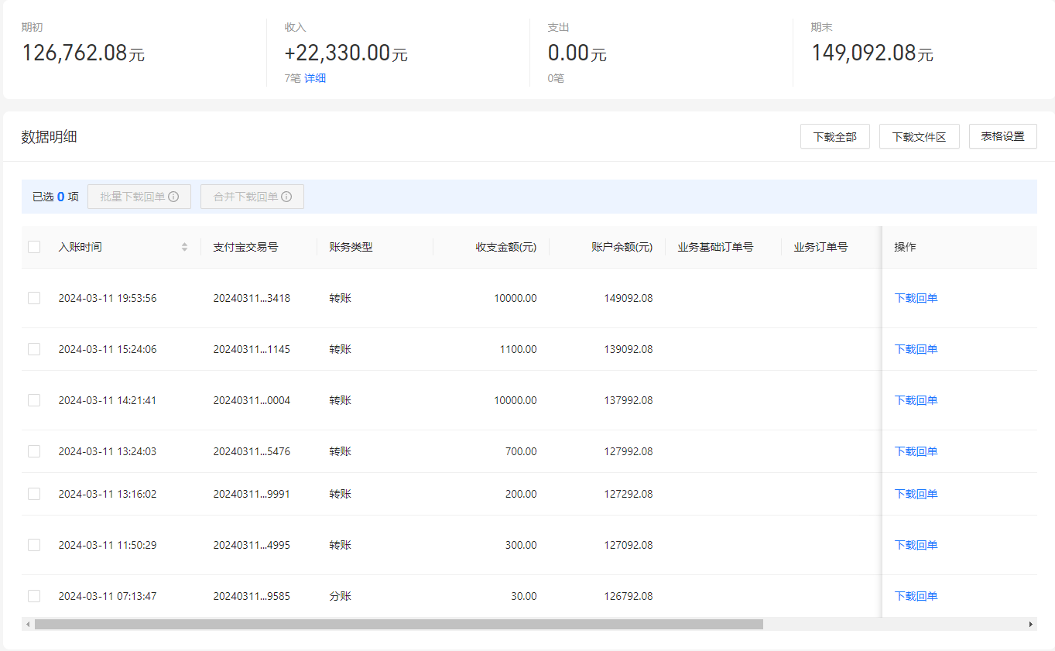Click the 下载全部 button
Viewport: 1055px width, 651px height.
(x=835, y=136)
